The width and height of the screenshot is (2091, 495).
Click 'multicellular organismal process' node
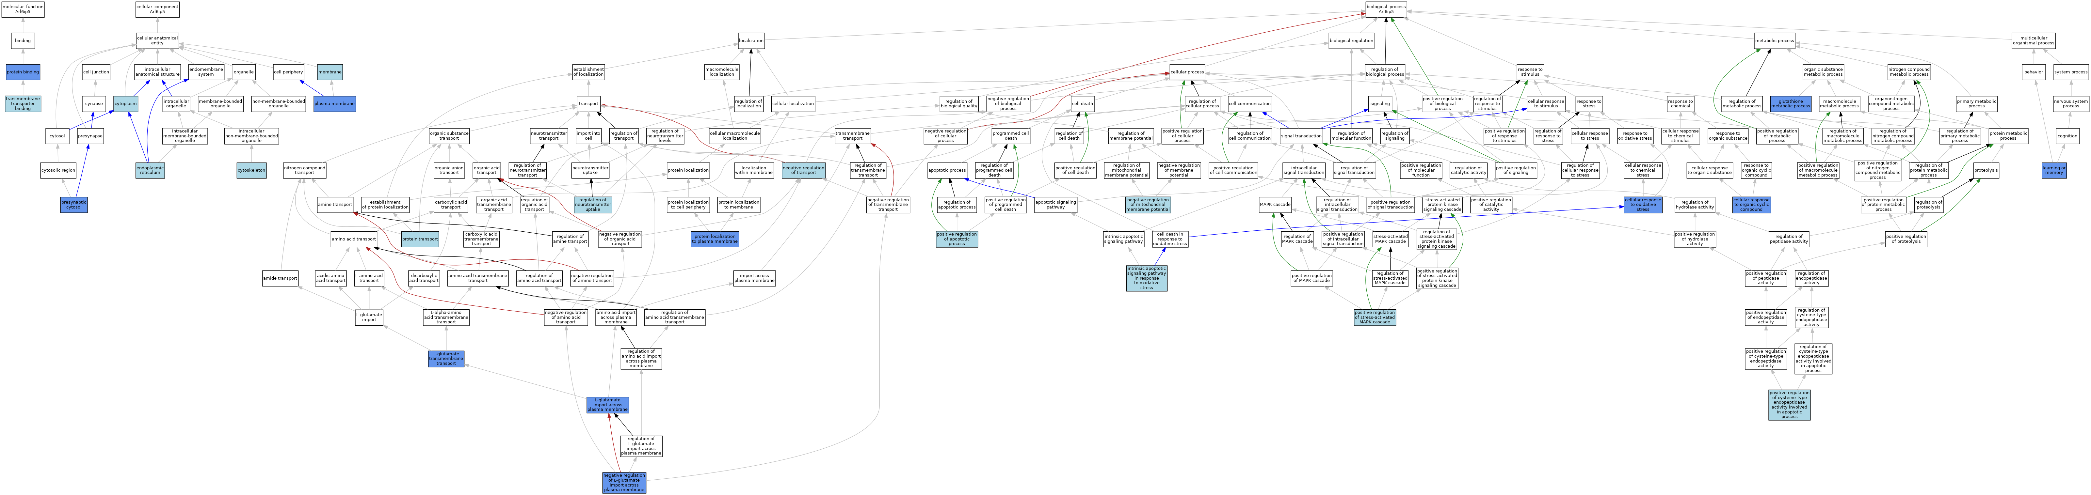click(2034, 40)
